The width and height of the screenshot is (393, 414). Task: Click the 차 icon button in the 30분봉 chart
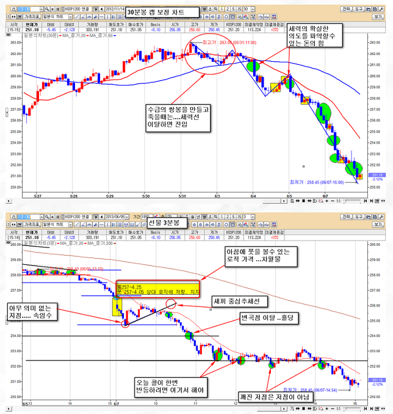[x=58, y=9]
